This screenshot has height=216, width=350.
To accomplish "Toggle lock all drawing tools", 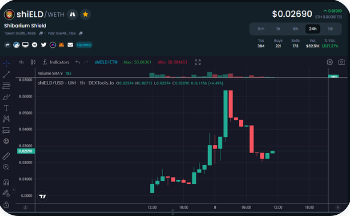I will (6, 205).
